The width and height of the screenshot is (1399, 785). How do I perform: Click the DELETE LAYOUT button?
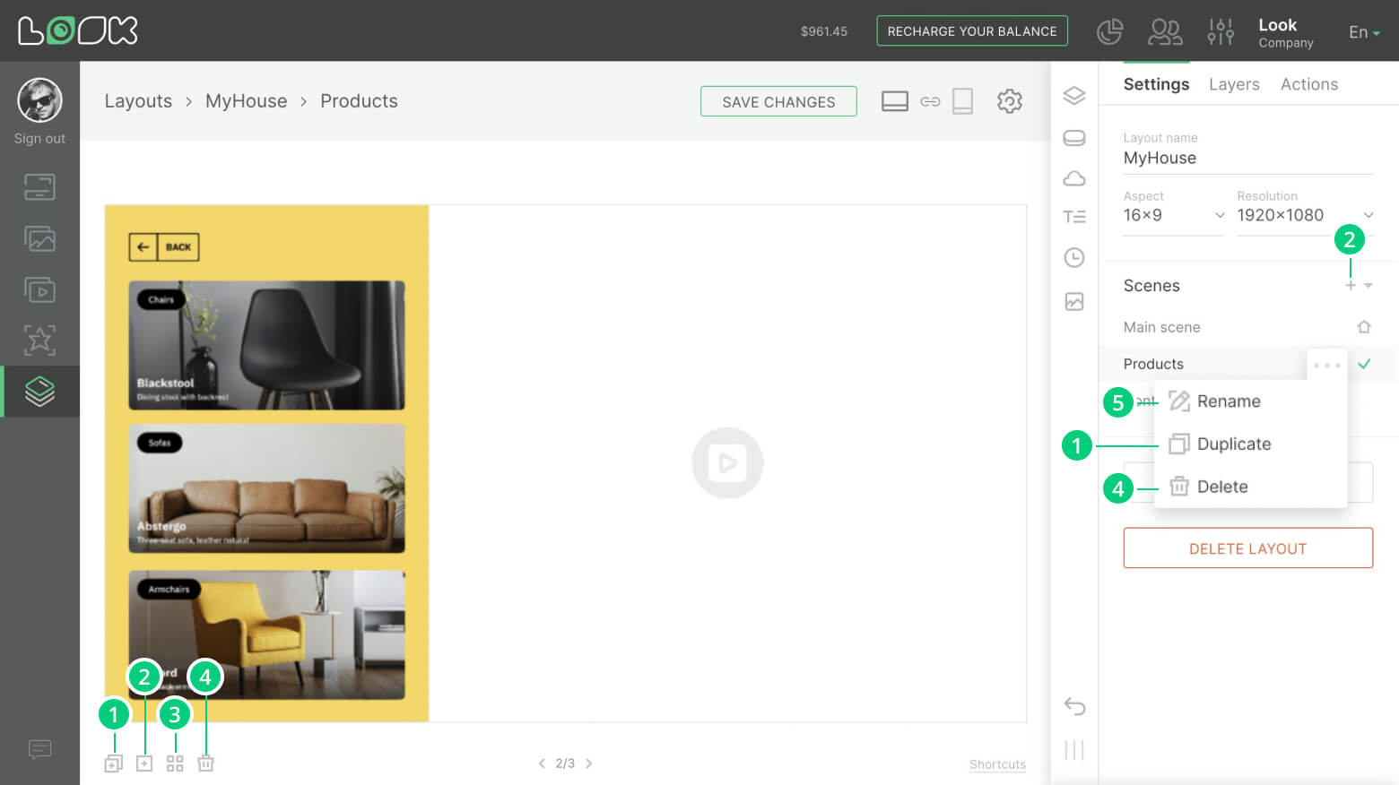(x=1247, y=548)
